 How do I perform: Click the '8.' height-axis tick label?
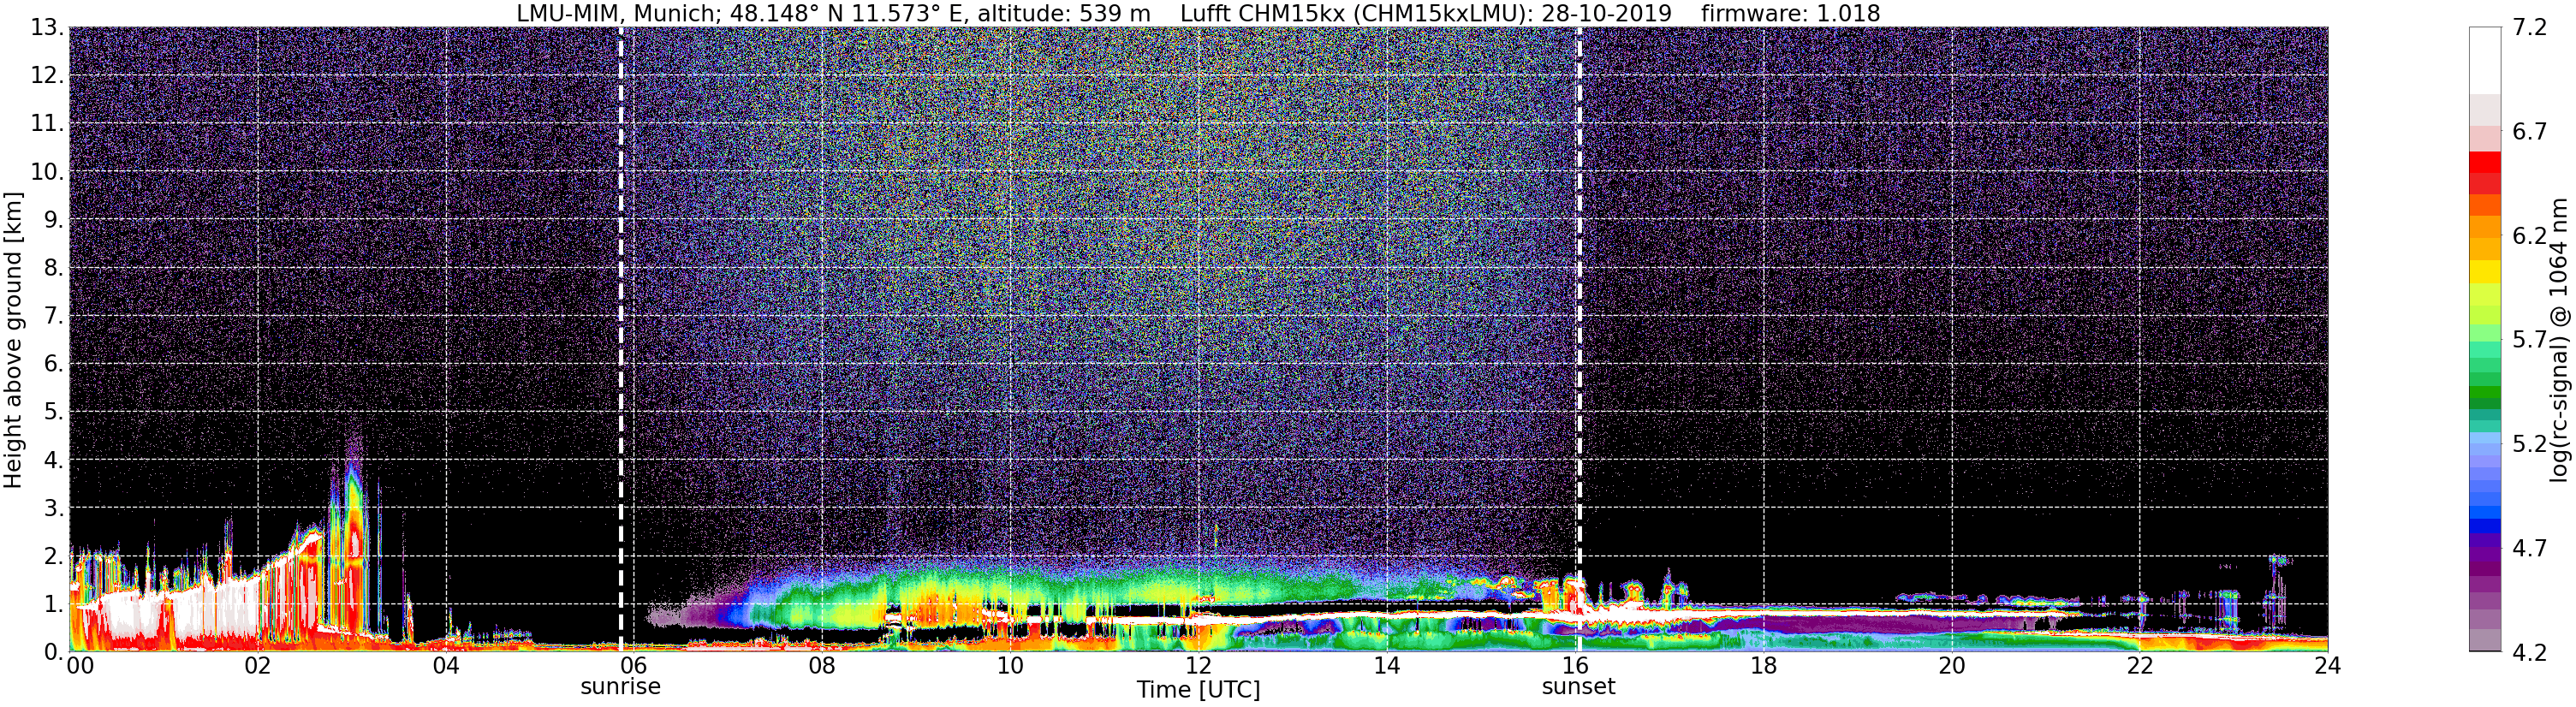click(x=53, y=267)
